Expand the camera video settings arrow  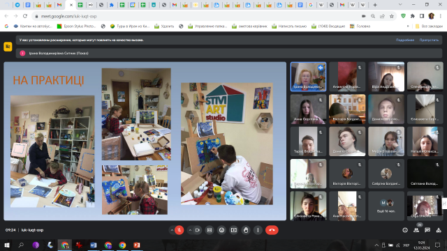point(190,230)
